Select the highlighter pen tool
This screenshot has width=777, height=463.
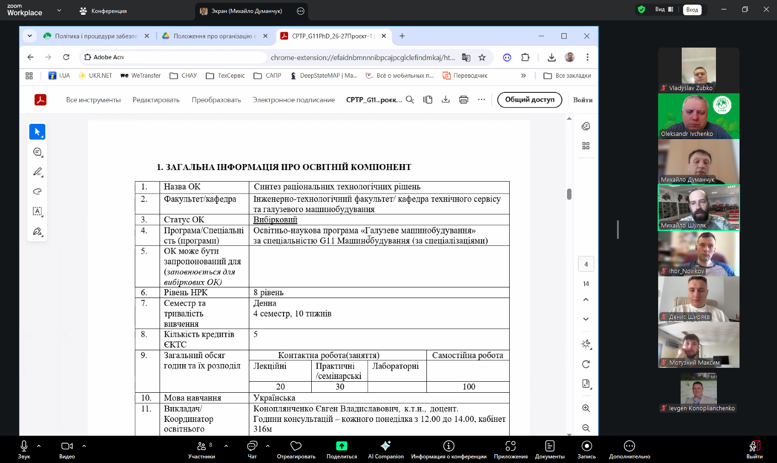(37, 172)
